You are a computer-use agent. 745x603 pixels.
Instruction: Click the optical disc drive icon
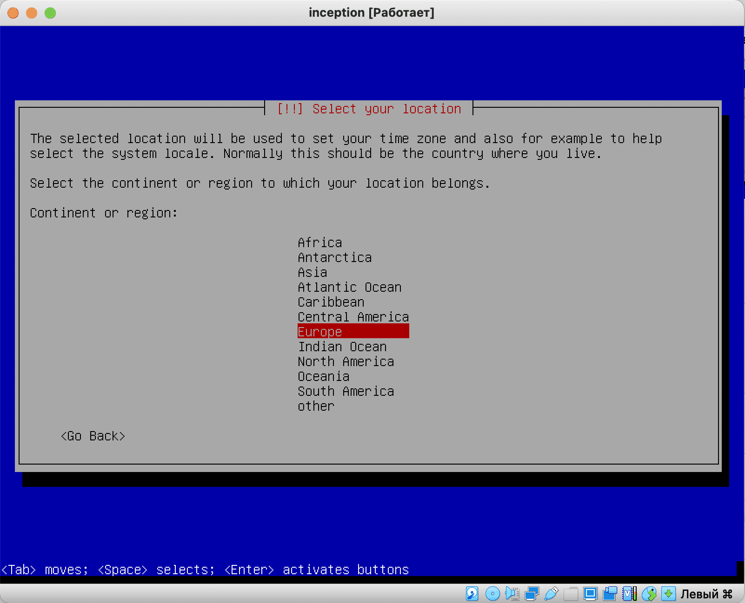(492, 593)
